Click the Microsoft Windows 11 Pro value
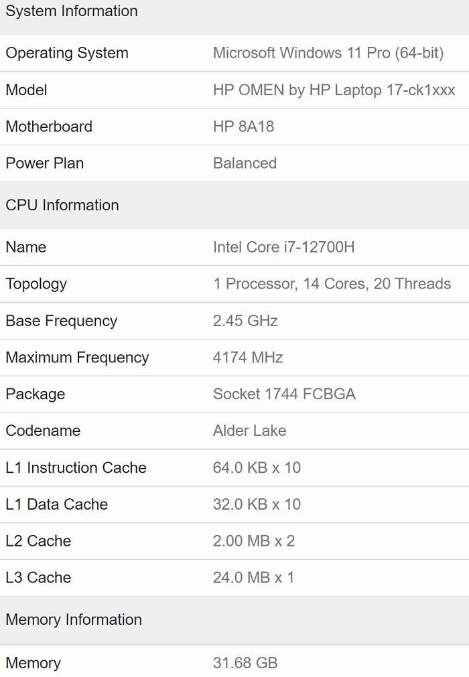 (x=328, y=53)
